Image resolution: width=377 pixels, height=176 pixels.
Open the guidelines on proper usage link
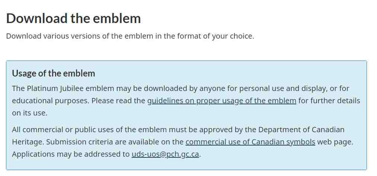[222, 101]
